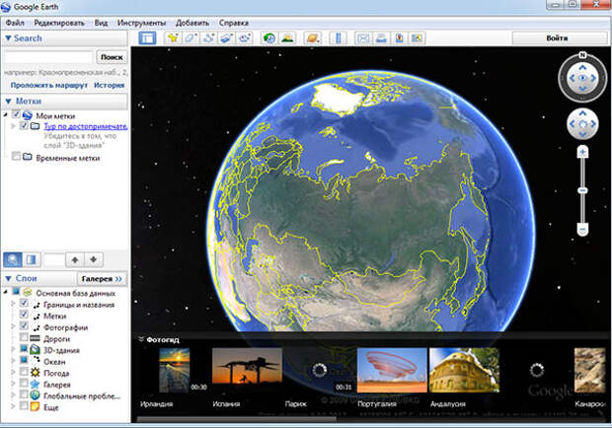
Task: Open the 'Файл' menu
Action: [x=15, y=23]
